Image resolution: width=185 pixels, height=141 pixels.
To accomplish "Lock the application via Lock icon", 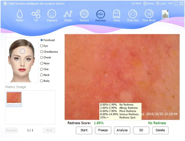I will (161, 4).
